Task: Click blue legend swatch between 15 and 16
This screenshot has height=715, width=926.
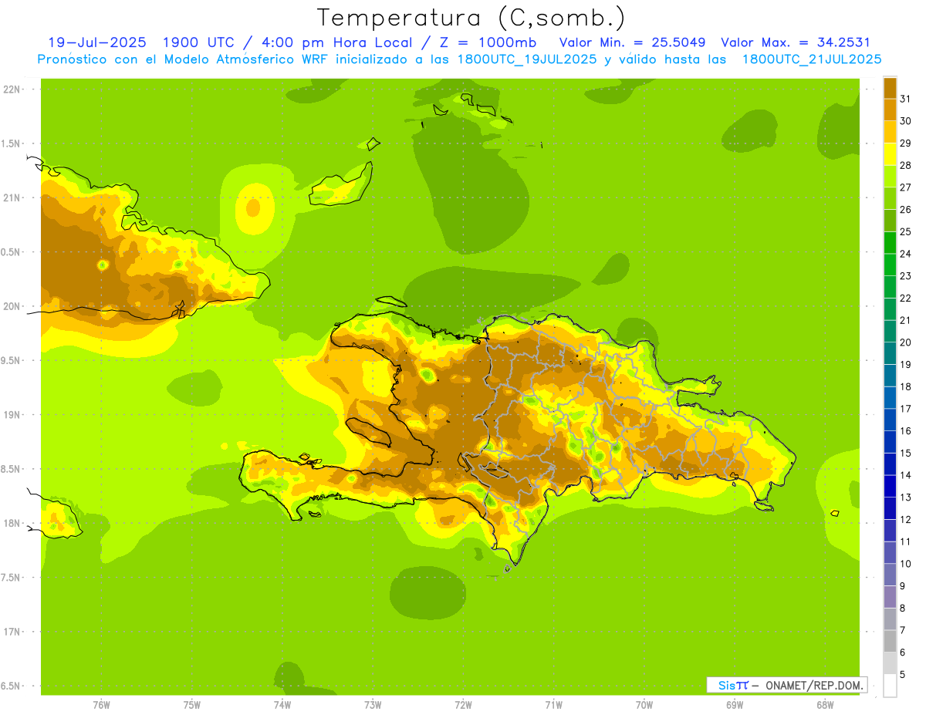Action: pos(890,442)
